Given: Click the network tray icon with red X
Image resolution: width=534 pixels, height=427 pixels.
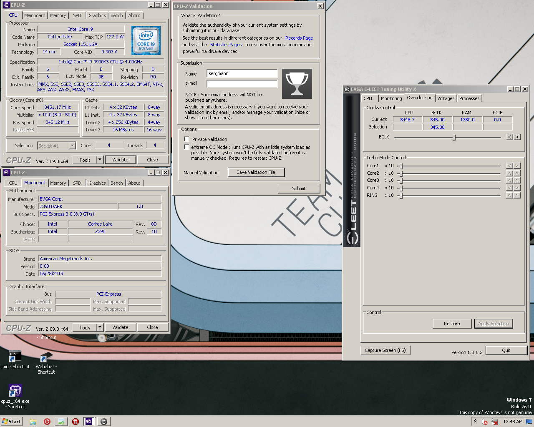Looking at the screenshot, I should (x=494, y=422).
